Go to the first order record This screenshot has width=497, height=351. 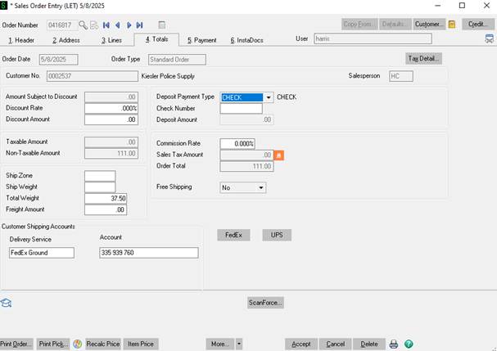(106, 25)
